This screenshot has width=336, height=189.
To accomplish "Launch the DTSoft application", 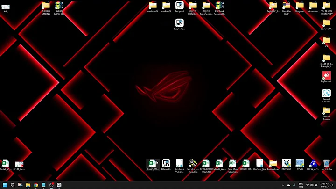I will (x=300, y=164).
